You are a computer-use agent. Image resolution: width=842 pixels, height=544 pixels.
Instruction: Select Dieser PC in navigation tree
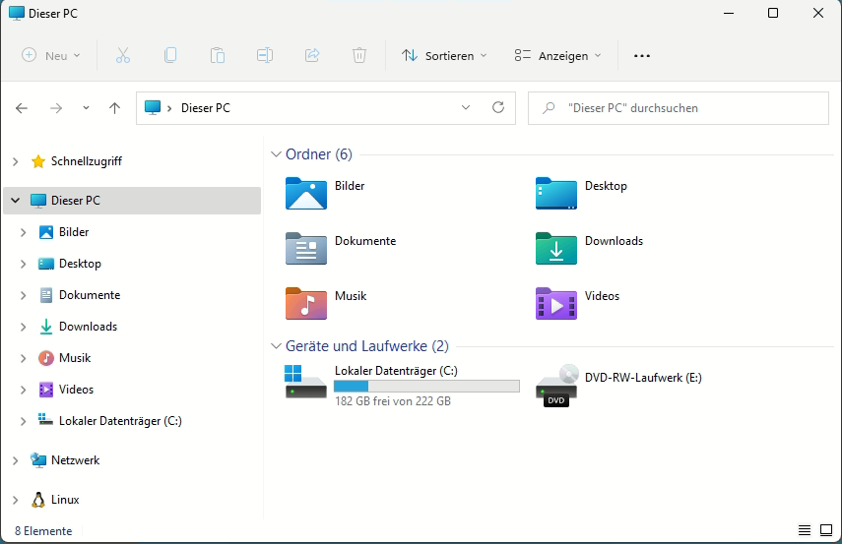point(132,201)
